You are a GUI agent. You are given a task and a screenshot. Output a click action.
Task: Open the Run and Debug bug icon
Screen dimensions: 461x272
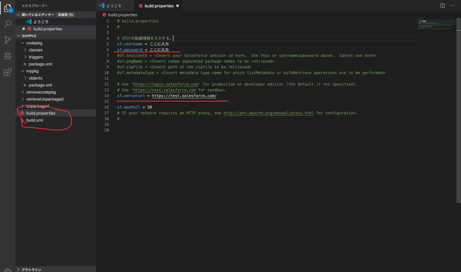[7, 56]
